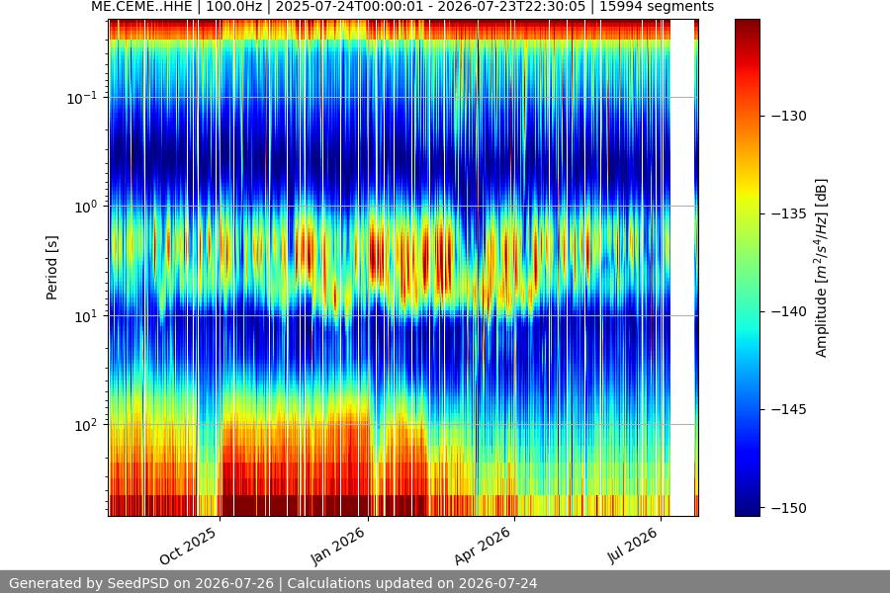Click the Amplitude [dB] colorbar label
Screen dimensions: 890x593
coord(822,268)
